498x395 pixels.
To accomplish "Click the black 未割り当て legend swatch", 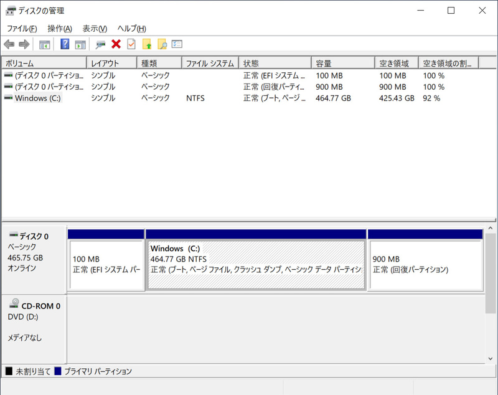I will tap(9, 371).
